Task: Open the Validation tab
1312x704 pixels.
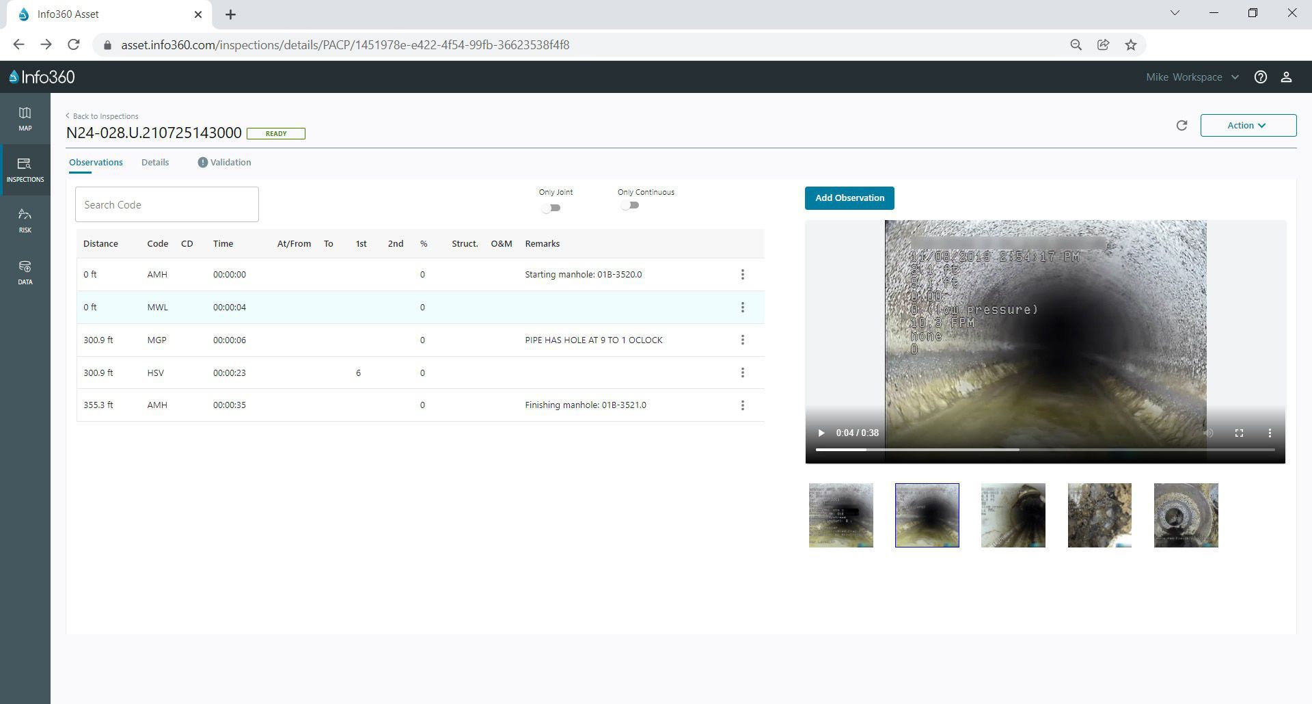Action: [x=230, y=162]
